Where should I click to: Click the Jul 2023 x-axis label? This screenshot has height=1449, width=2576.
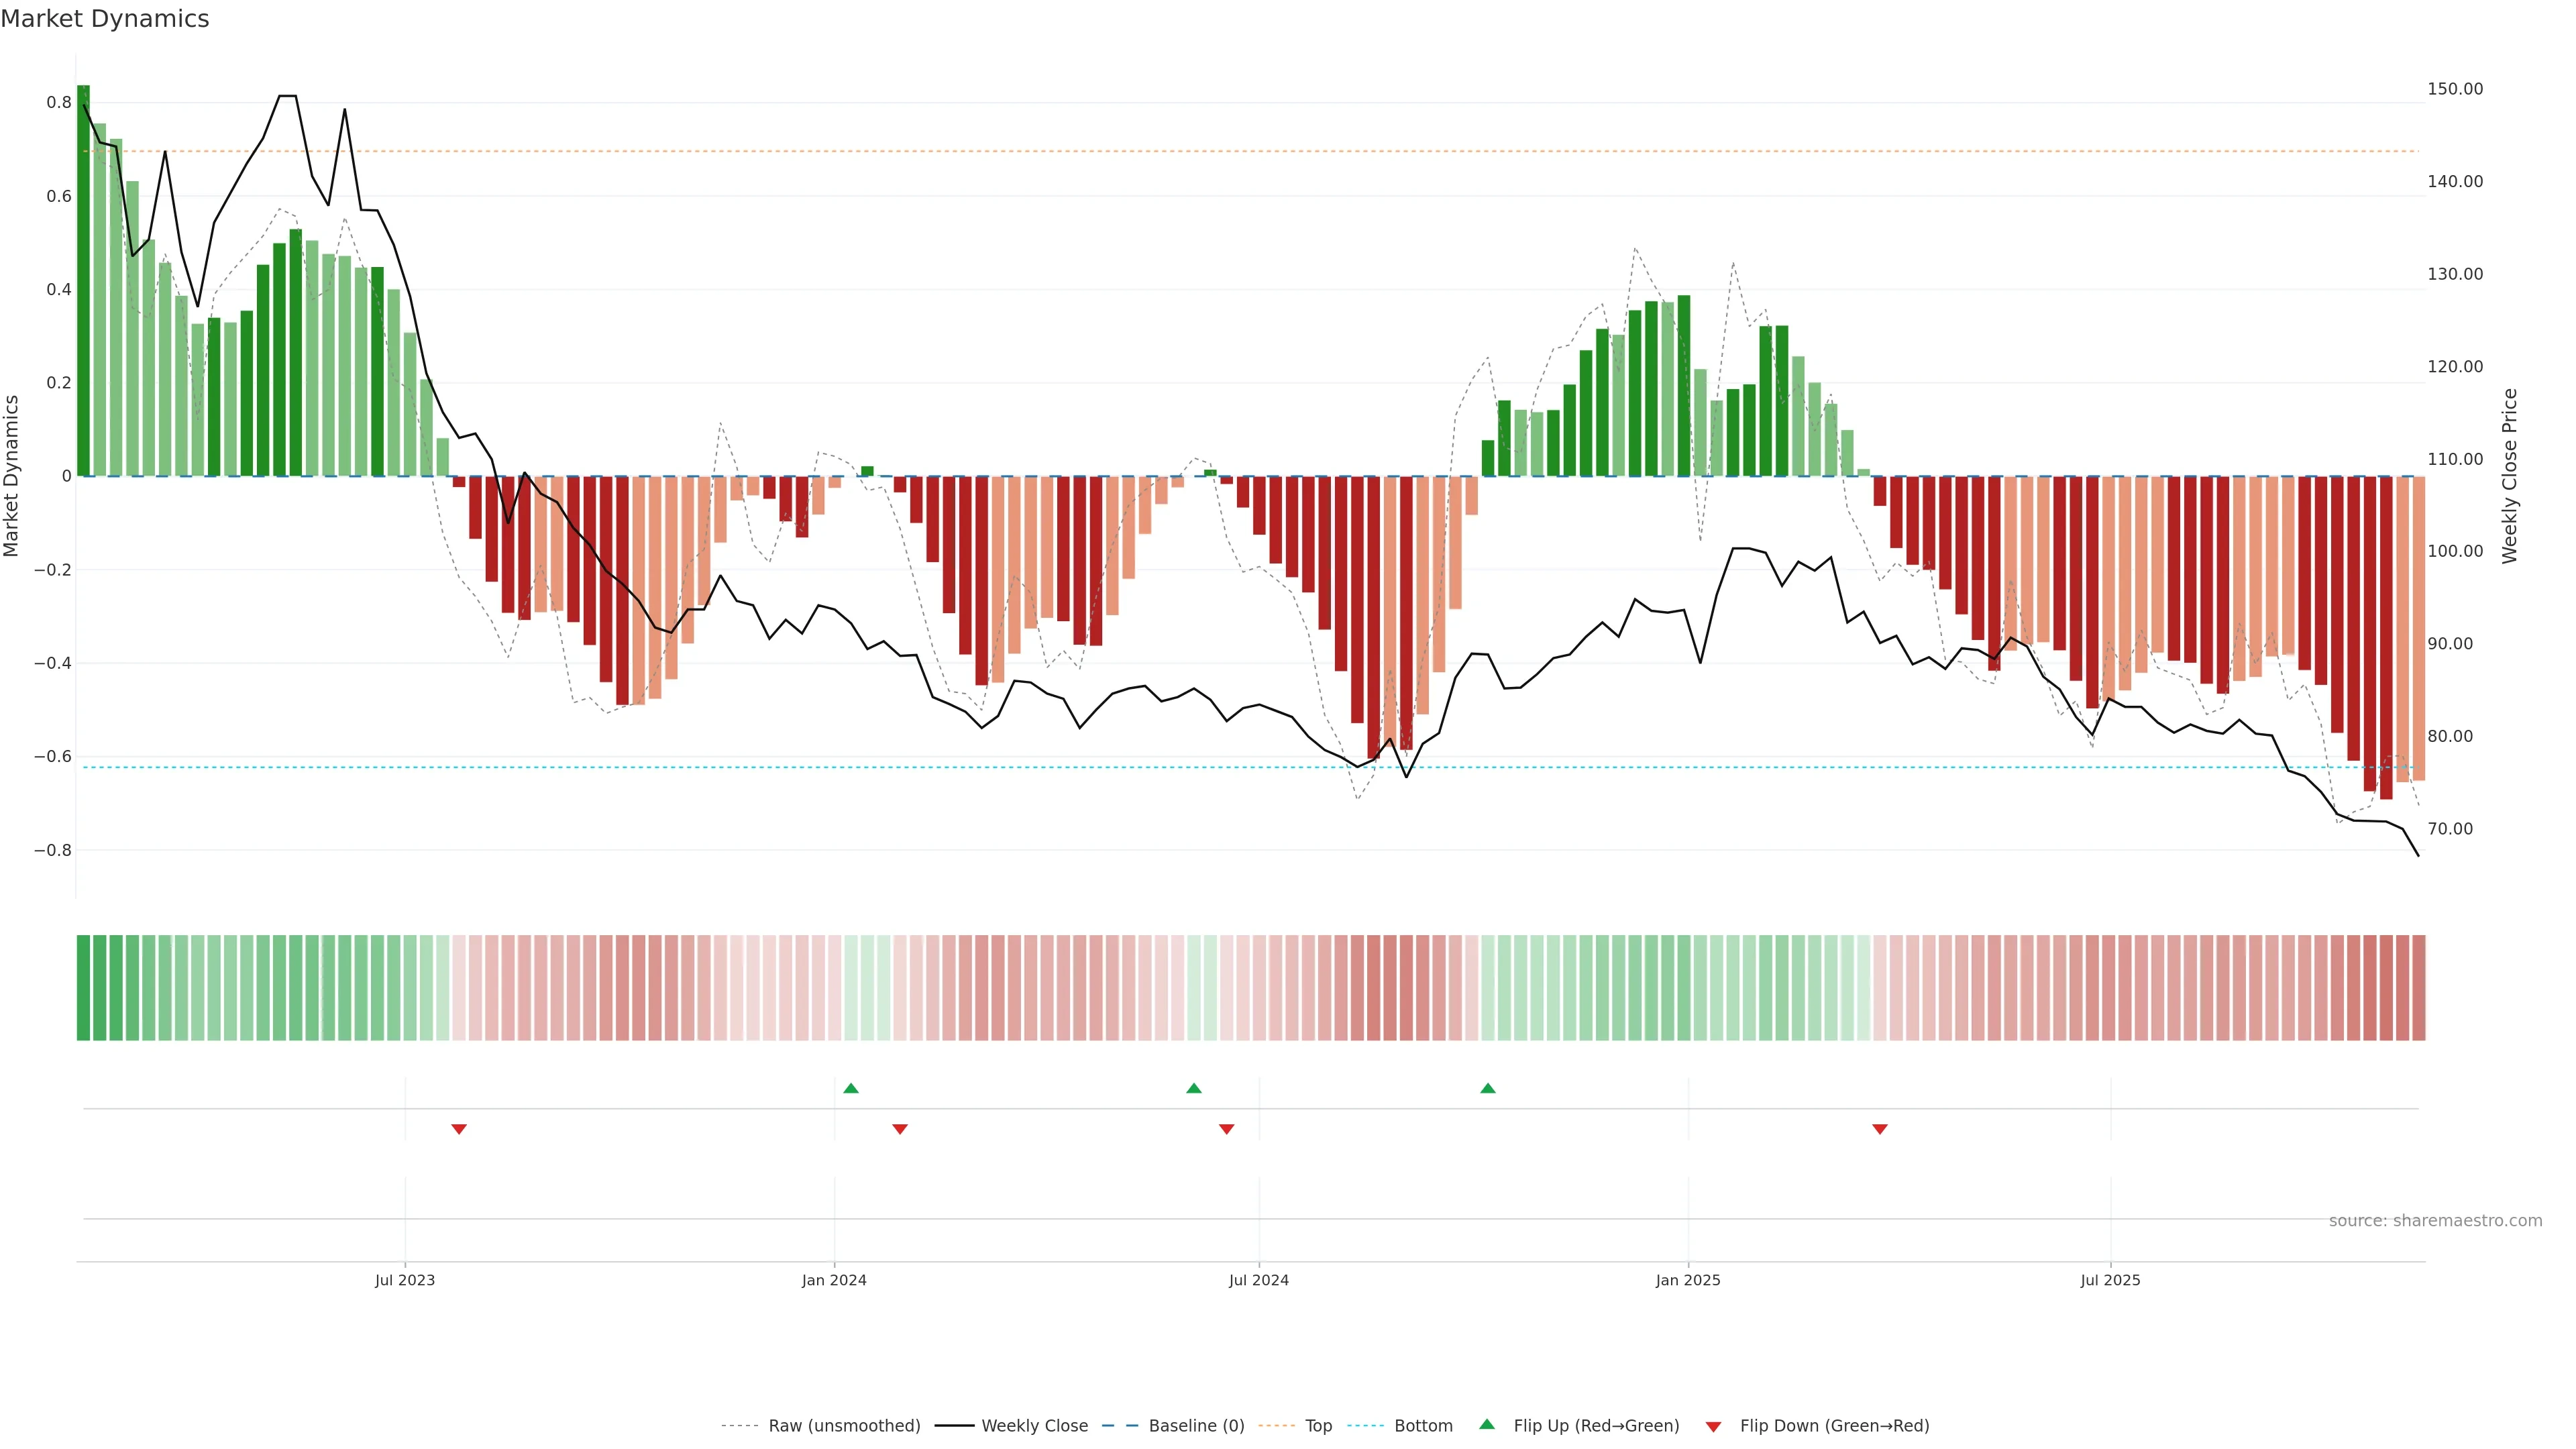[x=405, y=1280]
